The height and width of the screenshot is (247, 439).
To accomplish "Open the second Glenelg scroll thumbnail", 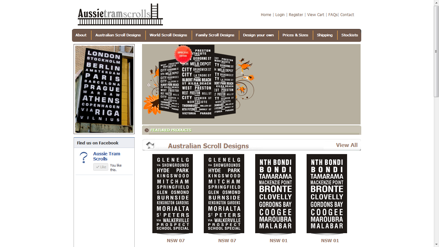I will pyautogui.click(x=224, y=194).
